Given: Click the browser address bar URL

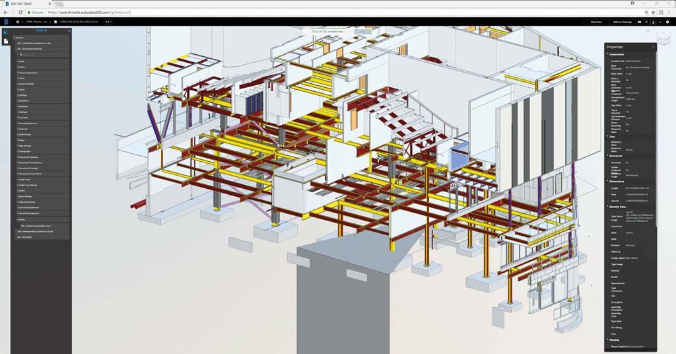Looking at the screenshot, I should pyautogui.click(x=89, y=13).
